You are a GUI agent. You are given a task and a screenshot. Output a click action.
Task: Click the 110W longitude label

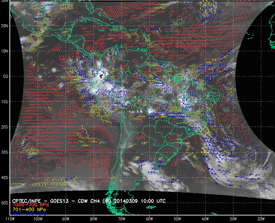point(10,219)
